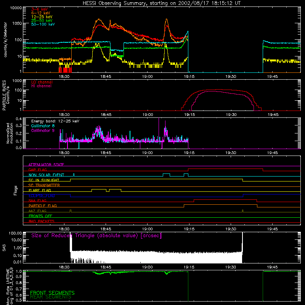The image size is (305, 305).
Task: Click the REAR SEGMENTS legend label
Action: point(51,297)
